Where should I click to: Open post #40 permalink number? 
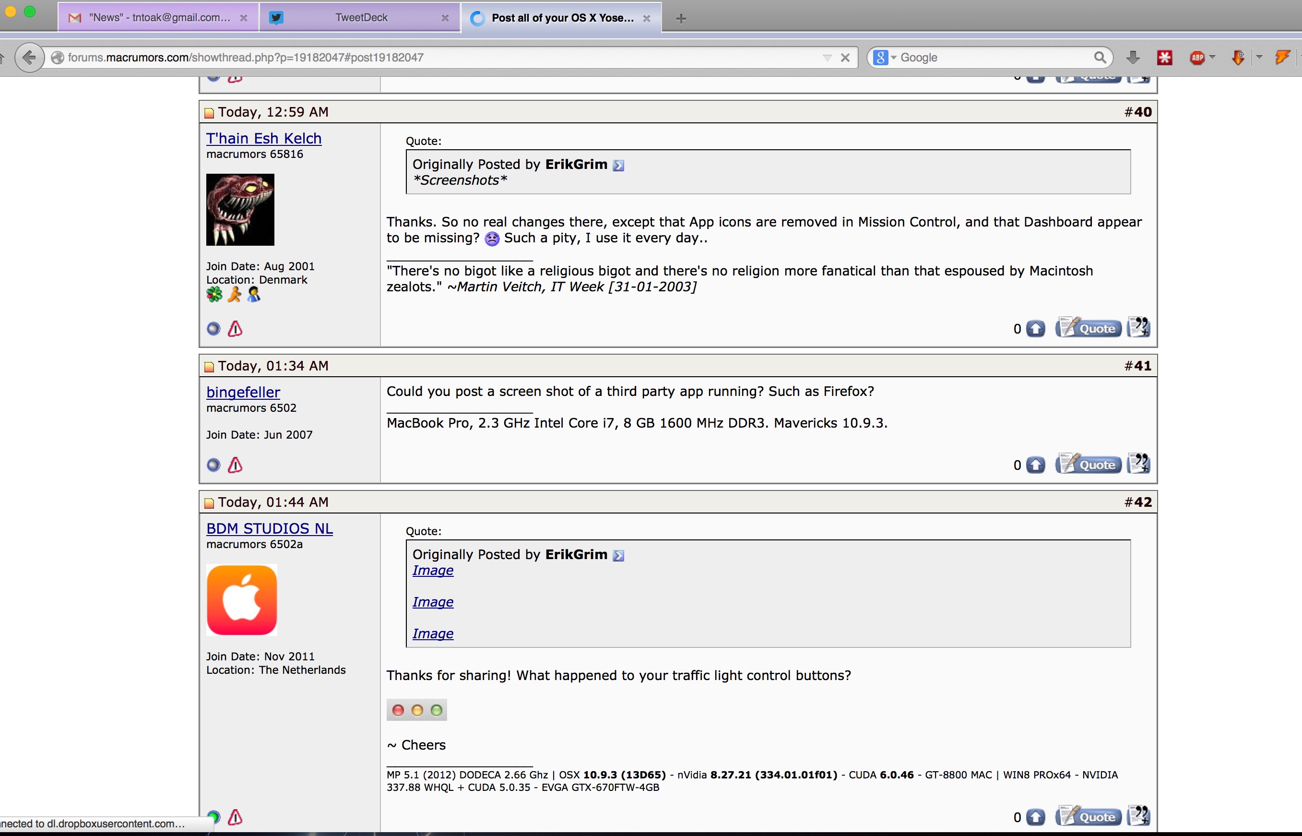coord(1143,112)
